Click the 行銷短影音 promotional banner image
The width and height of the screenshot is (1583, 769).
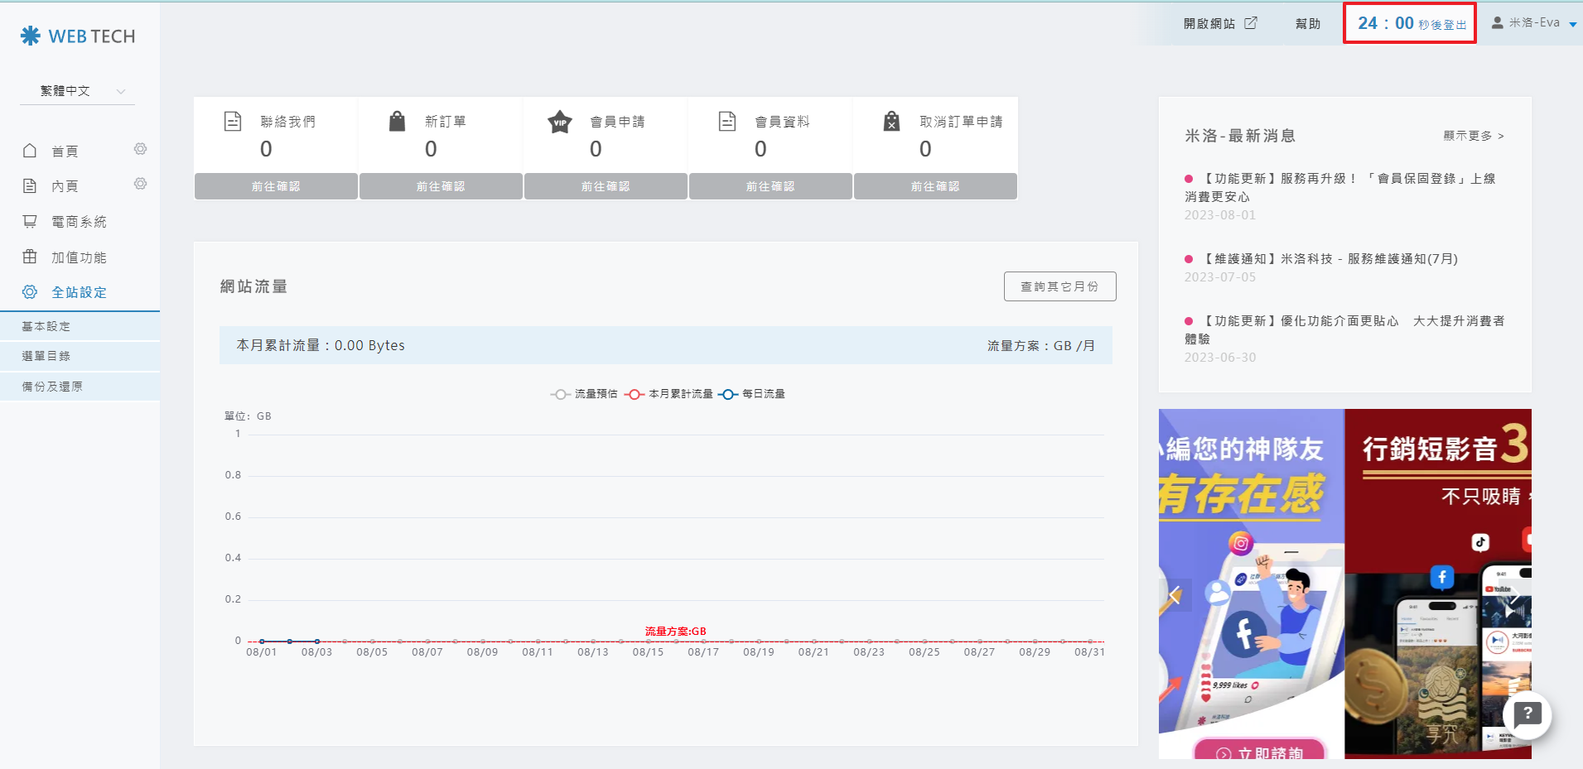click(1437, 583)
